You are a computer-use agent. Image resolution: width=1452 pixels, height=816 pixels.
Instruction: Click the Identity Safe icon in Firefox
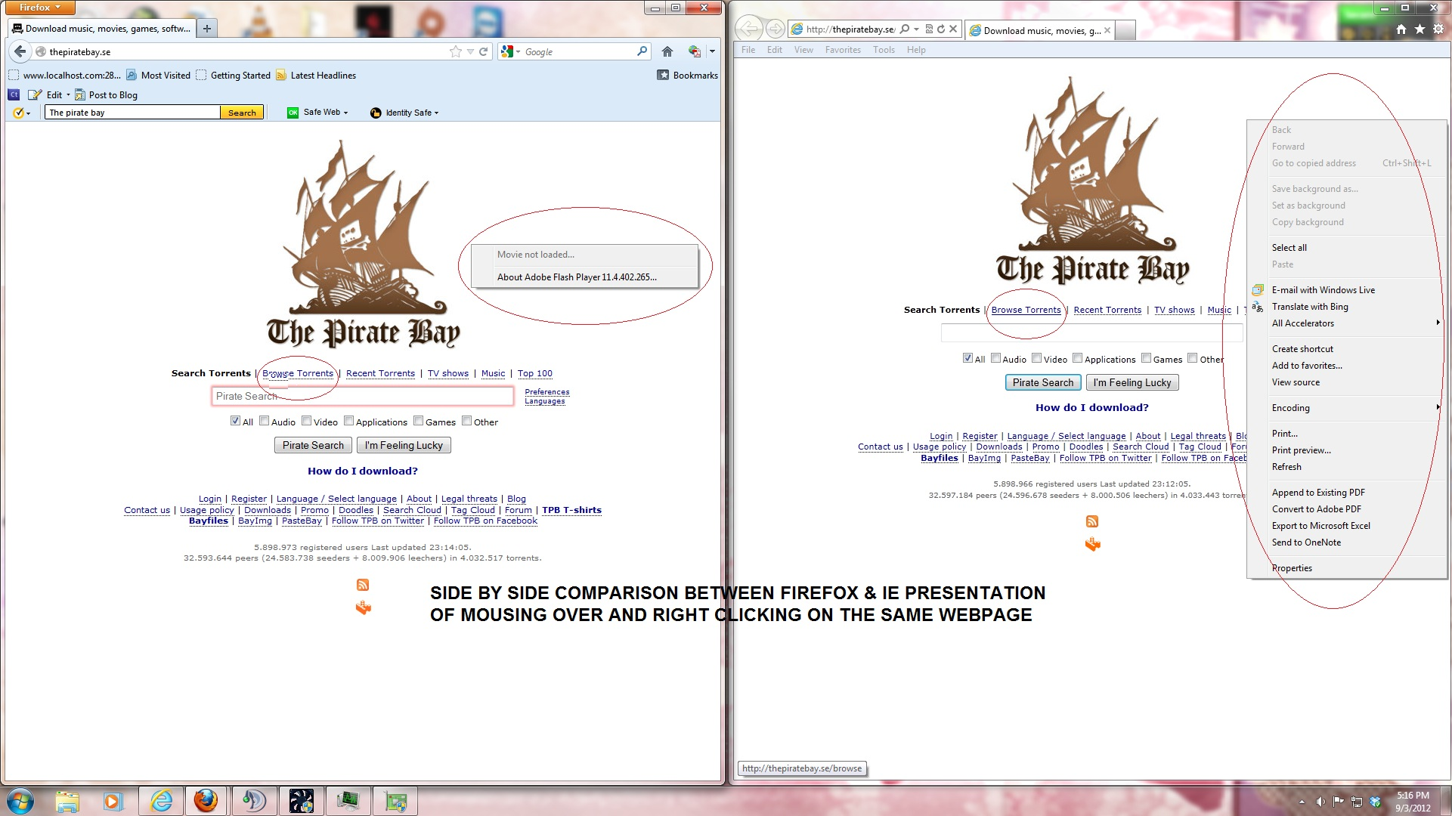(x=377, y=112)
